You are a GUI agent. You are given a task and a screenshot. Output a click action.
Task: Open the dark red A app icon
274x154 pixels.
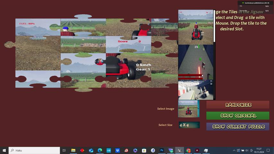(197, 150)
